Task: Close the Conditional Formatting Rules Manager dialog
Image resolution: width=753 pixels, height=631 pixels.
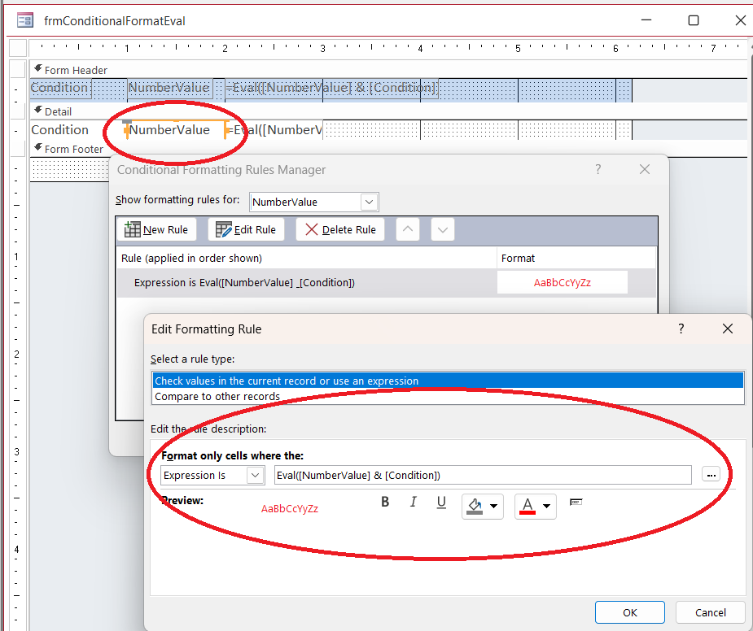Action: pos(645,169)
